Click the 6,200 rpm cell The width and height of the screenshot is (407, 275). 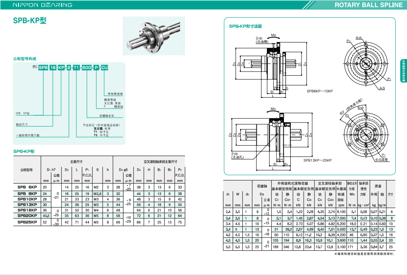tap(341, 224)
